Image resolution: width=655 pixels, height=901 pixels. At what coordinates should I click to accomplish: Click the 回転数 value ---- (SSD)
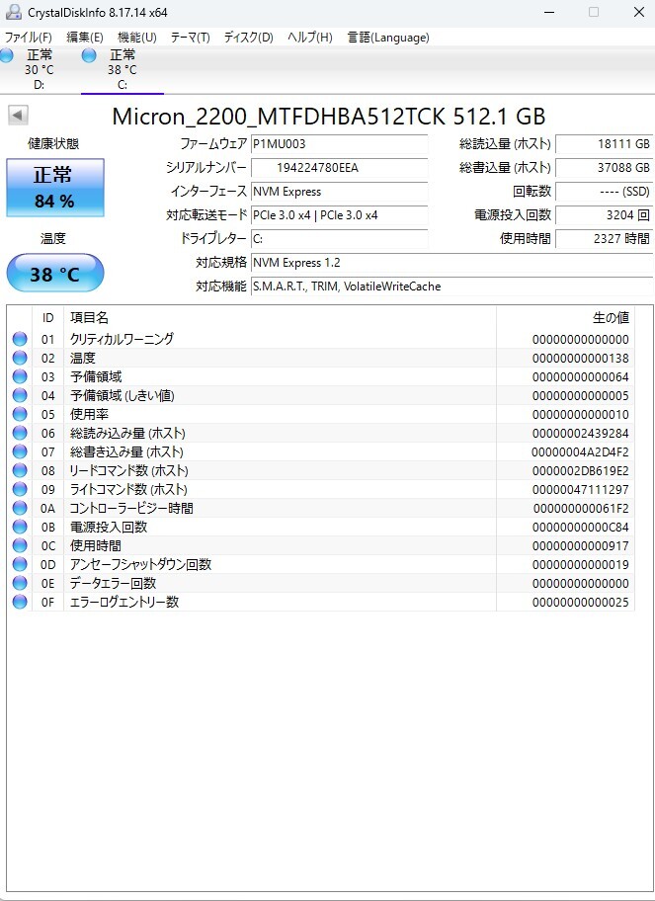click(x=605, y=192)
